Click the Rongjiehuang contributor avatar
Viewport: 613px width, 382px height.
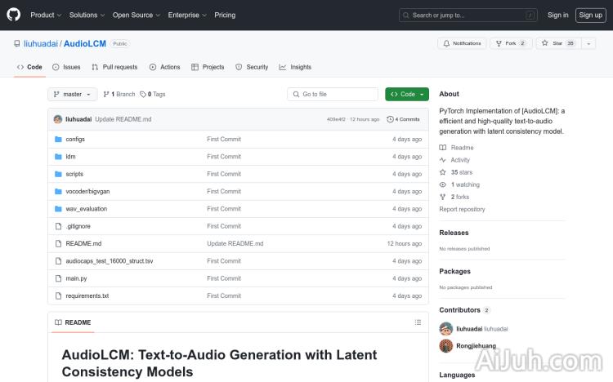(445, 346)
